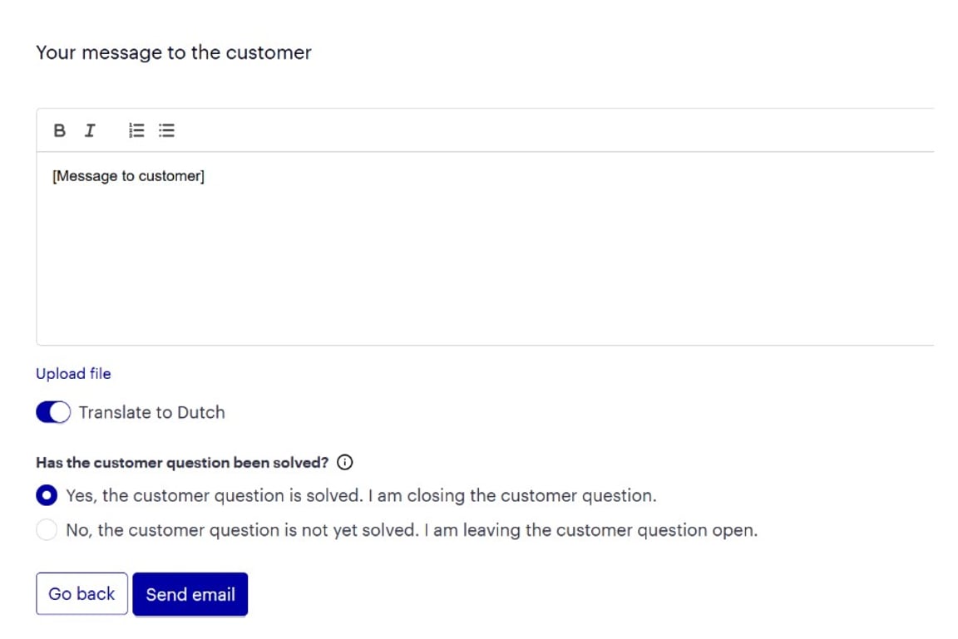Toggle bold formatting in the editor

tap(59, 130)
